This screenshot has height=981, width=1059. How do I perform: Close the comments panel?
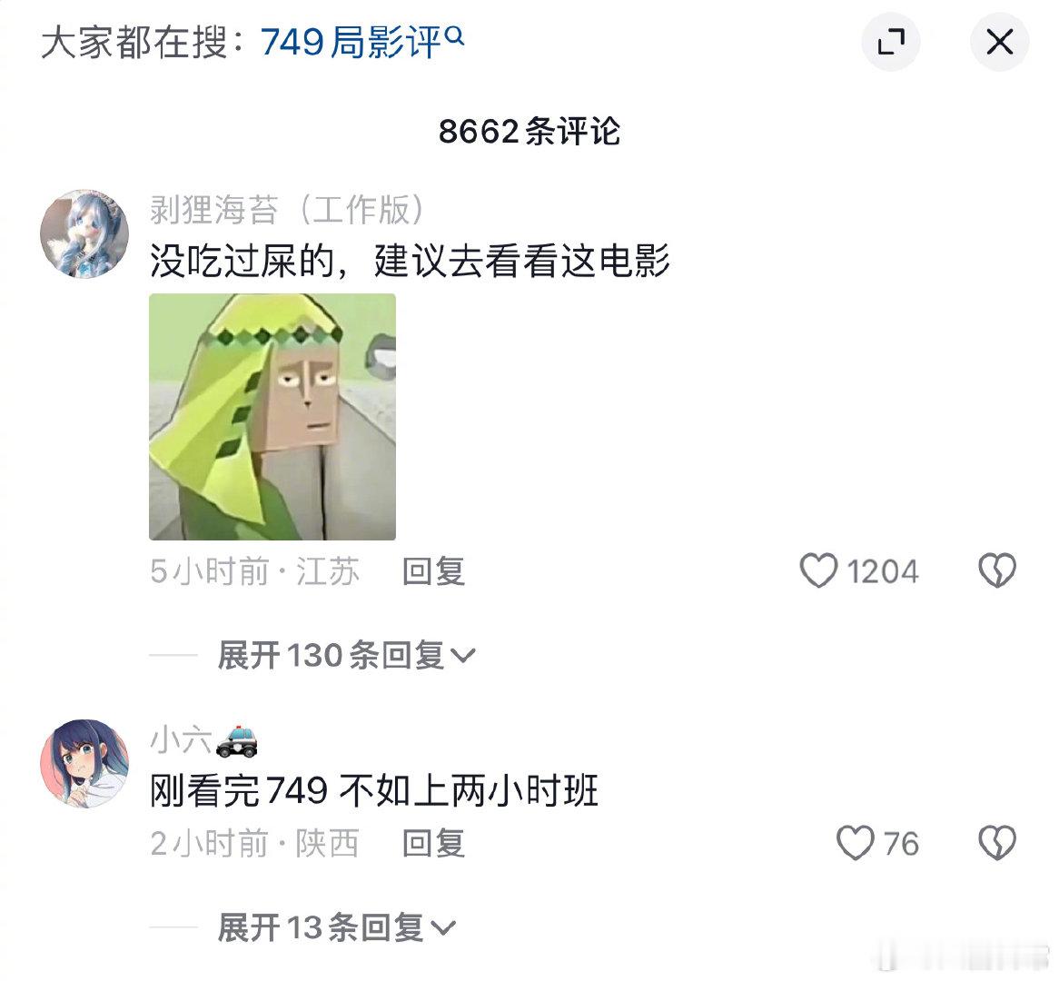(1000, 42)
